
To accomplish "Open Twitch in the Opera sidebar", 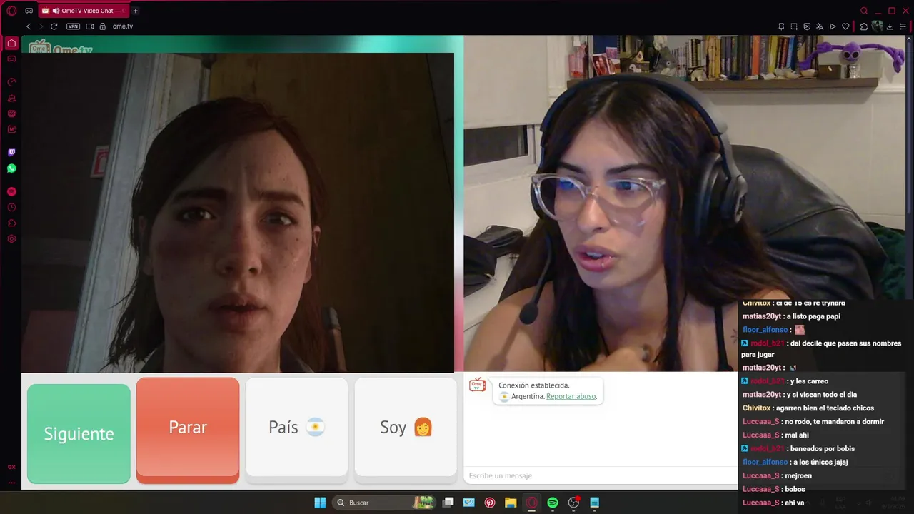I will point(11,152).
